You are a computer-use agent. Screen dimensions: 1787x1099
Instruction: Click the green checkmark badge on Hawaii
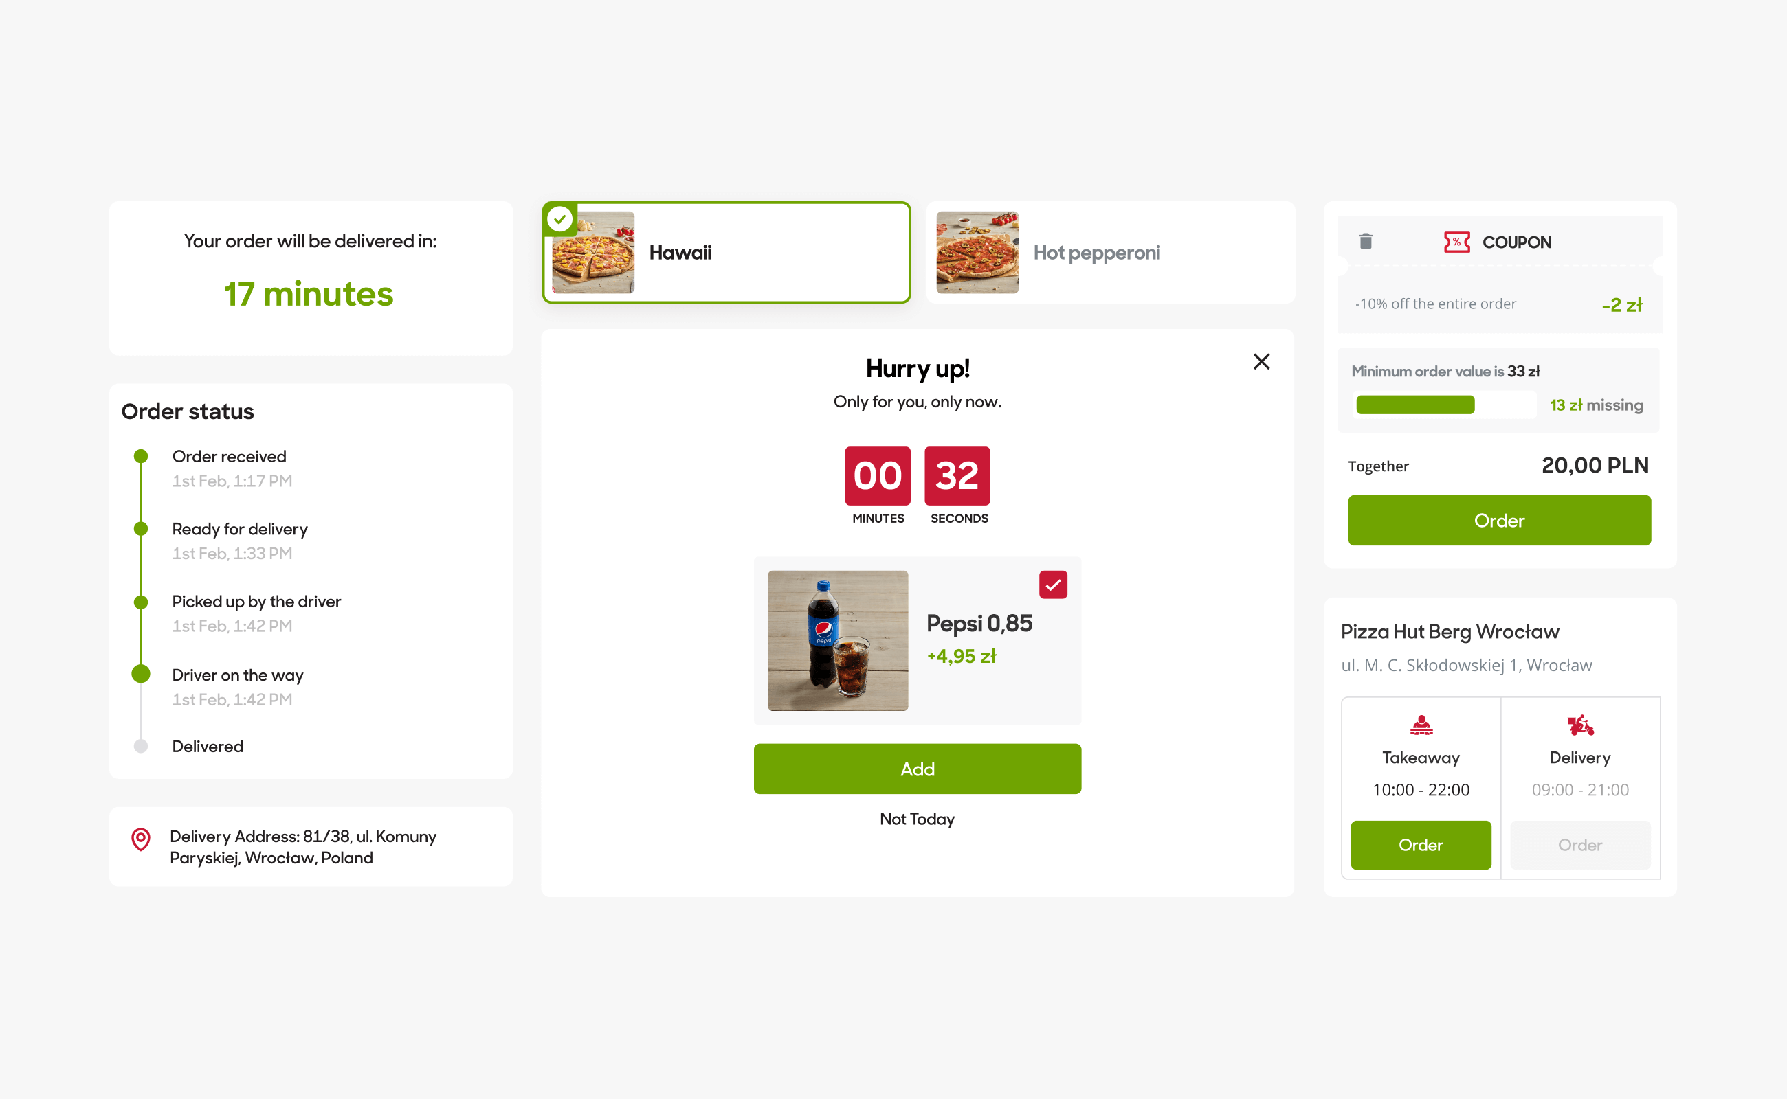pos(559,219)
